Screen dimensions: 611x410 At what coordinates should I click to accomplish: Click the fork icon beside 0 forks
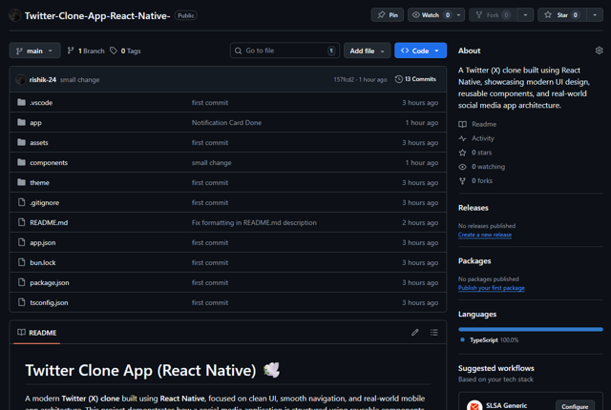(462, 181)
